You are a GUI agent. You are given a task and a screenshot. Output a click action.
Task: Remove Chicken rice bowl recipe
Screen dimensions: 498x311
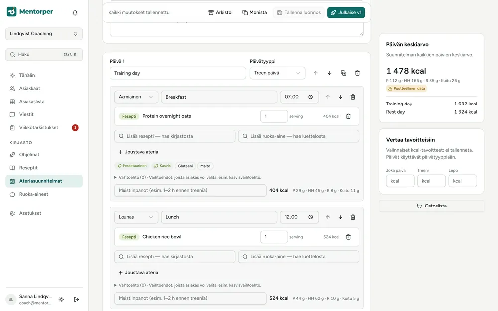click(x=348, y=237)
